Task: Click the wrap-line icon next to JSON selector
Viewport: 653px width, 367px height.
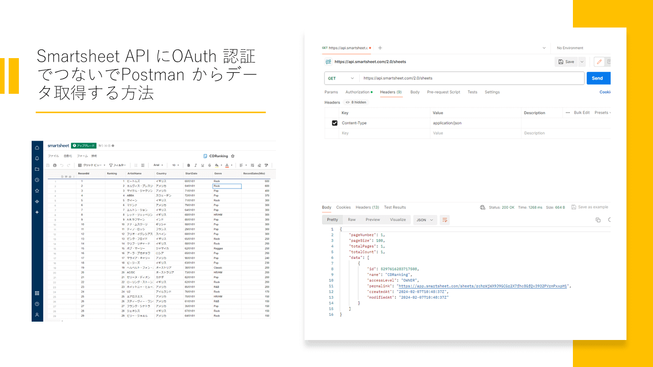Action: (x=445, y=220)
